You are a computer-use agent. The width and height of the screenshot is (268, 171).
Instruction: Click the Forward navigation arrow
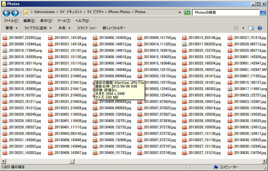point(15,12)
